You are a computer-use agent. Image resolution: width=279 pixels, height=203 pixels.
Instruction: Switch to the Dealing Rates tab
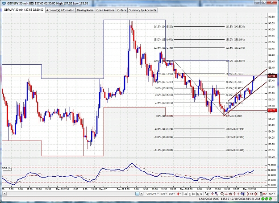pyautogui.click(x=85, y=10)
